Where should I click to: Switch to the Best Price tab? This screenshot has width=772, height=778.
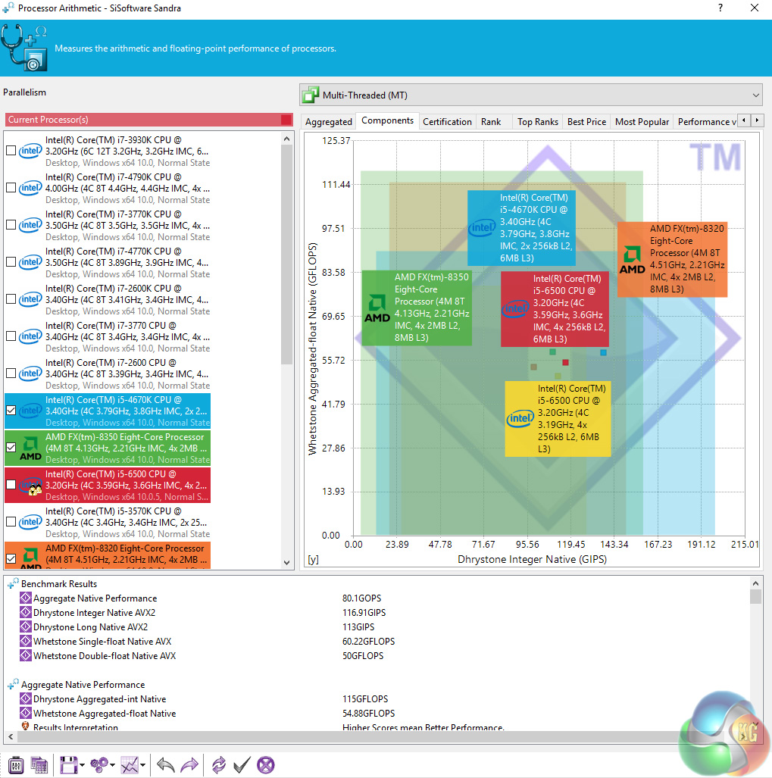pos(586,122)
